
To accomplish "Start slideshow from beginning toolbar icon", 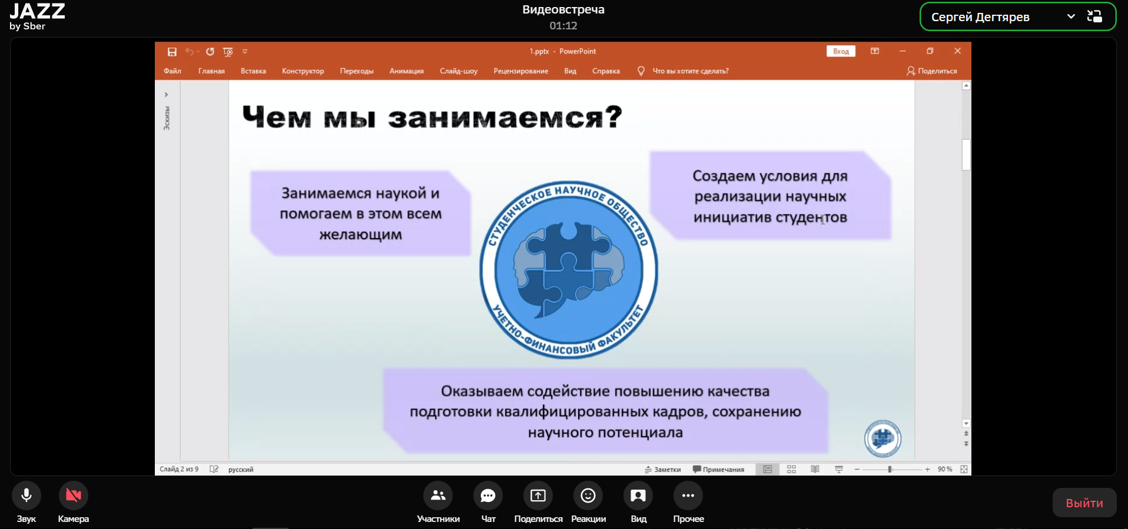I will pyautogui.click(x=228, y=52).
